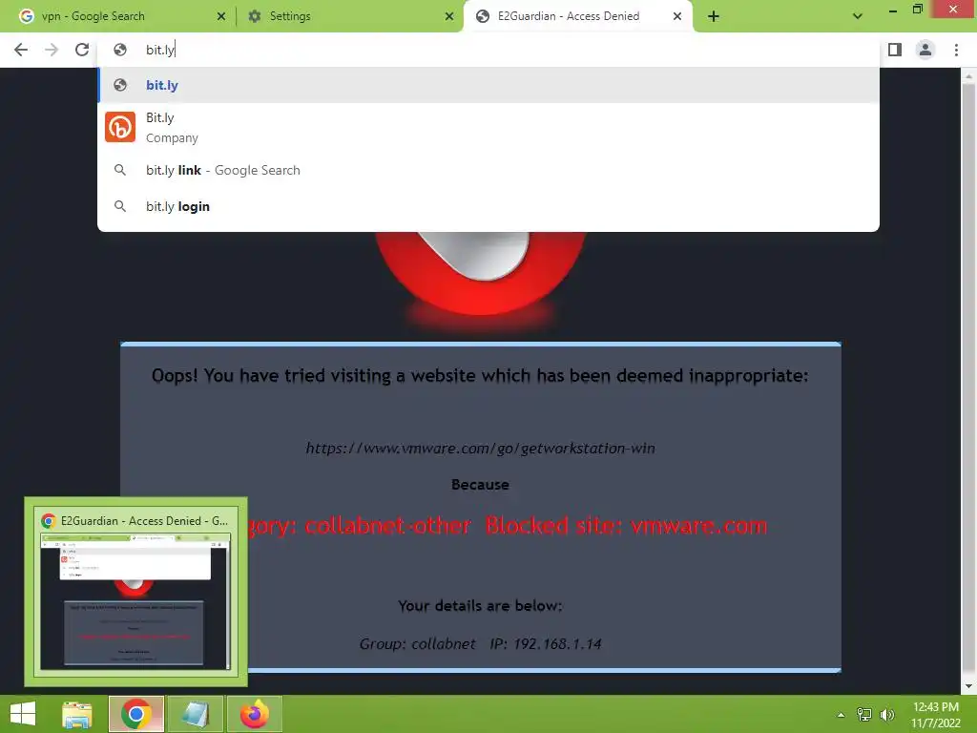Toggle the Chrome side panel
This screenshot has width=977, height=733.
[x=895, y=50]
